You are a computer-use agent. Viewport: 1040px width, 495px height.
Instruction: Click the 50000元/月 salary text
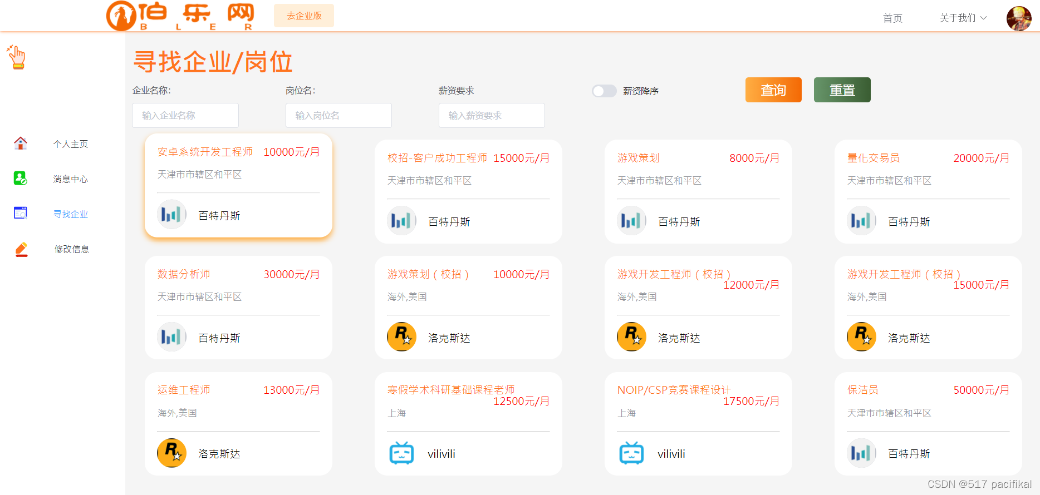tap(982, 390)
